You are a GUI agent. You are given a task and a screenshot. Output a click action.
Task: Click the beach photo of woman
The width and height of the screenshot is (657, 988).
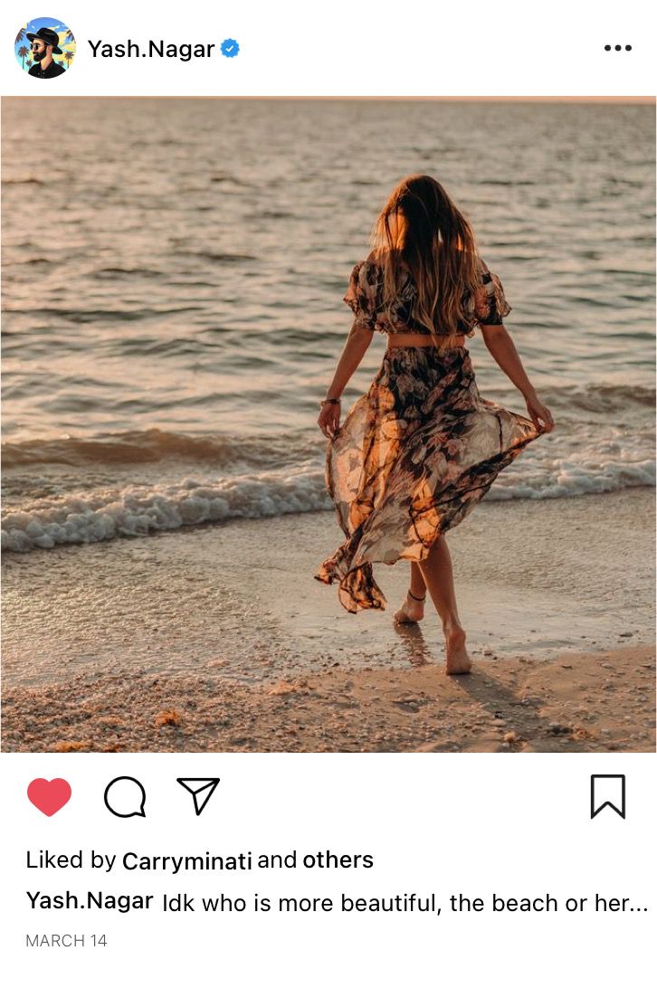point(328,424)
